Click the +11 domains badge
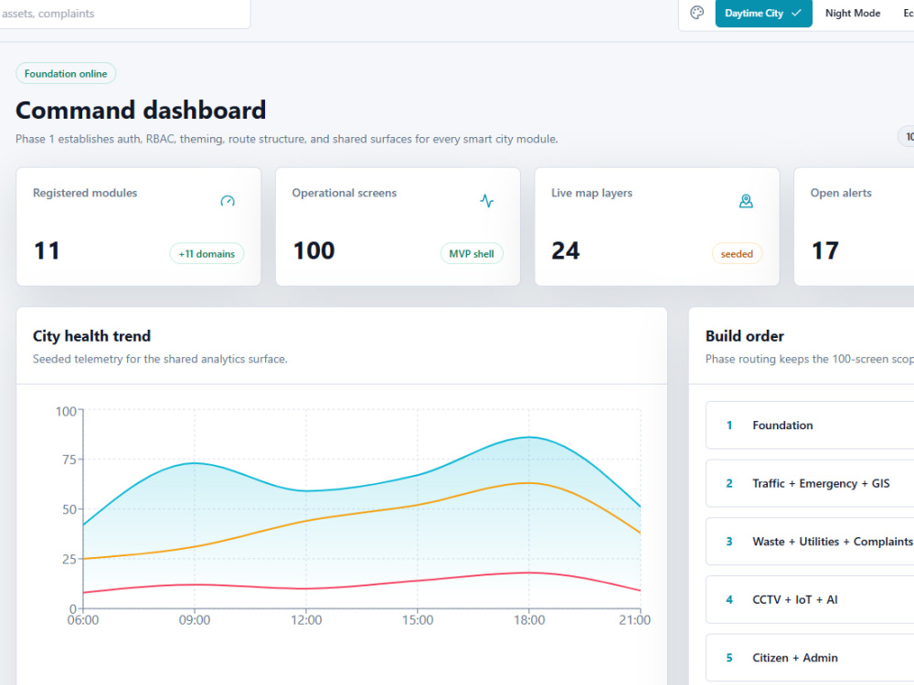The width and height of the screenshot is (914, 685). (x=207, y=253)
